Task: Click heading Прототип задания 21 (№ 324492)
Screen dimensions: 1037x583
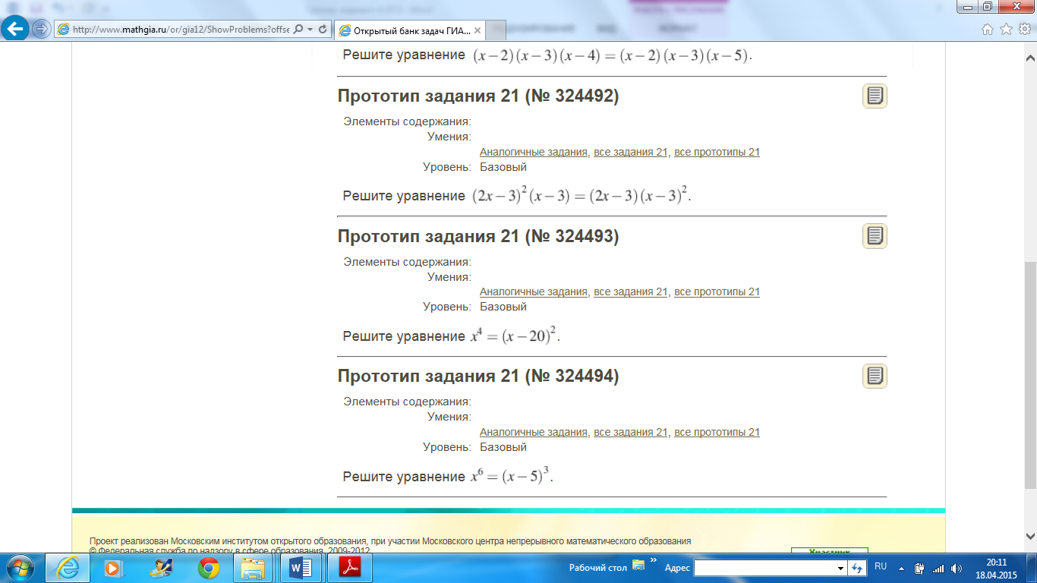Action: pyautogui.click(x=478, y=96)
